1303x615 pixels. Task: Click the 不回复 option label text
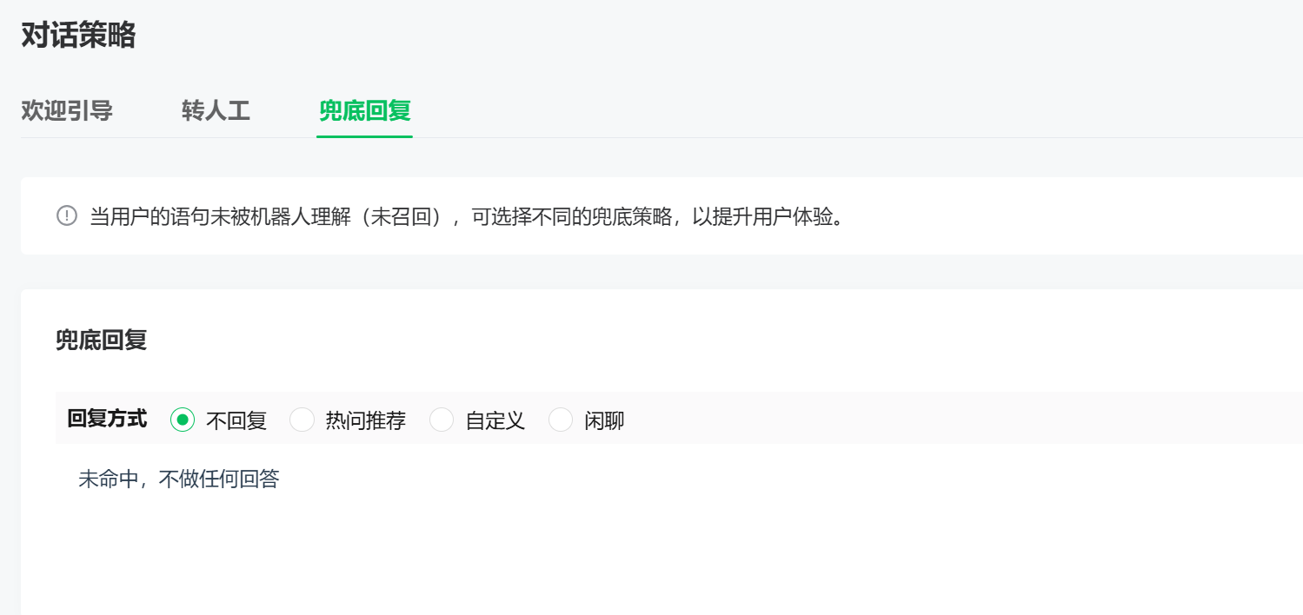click(x=236, y=421)
